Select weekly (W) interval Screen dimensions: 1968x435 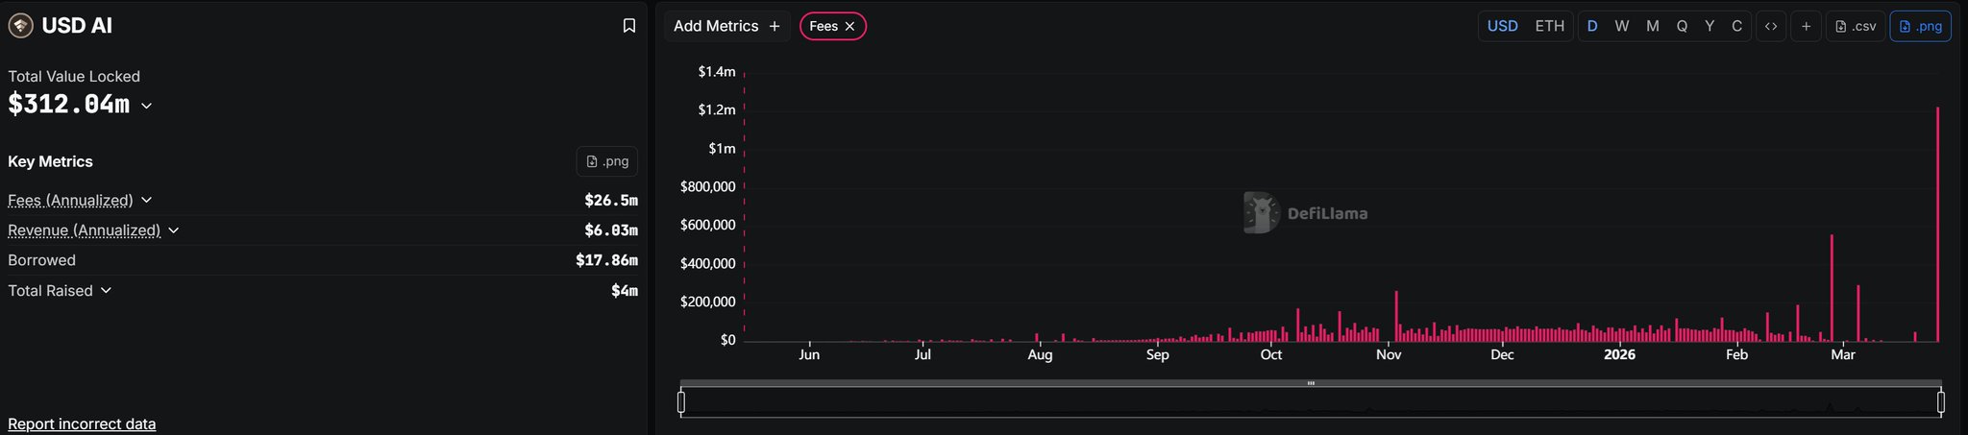[x=1622, y=27]
